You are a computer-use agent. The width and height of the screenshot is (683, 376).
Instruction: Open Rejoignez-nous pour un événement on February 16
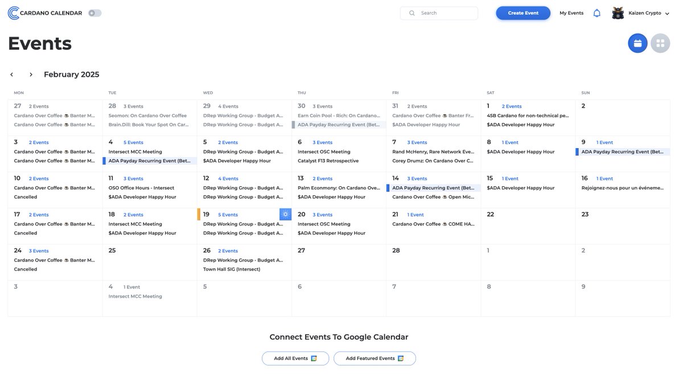coord(623,188)
